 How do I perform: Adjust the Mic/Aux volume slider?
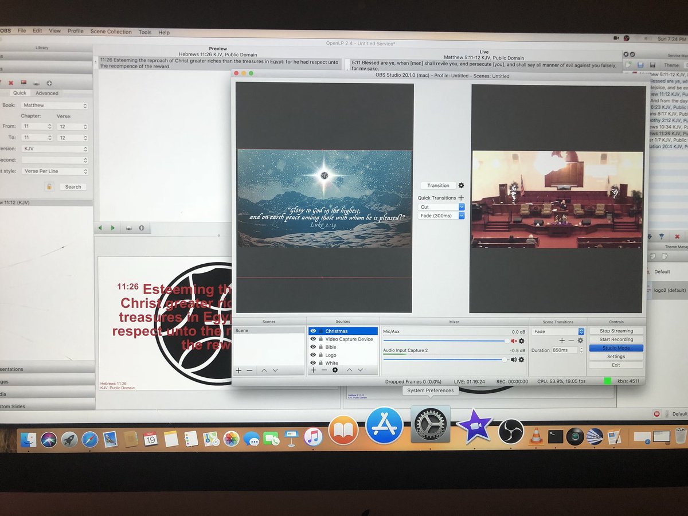click(446, 341)
